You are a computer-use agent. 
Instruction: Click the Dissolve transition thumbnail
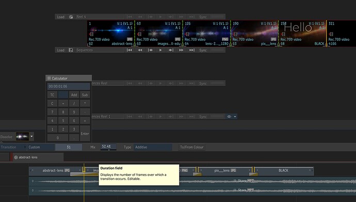tap(23, 137)
